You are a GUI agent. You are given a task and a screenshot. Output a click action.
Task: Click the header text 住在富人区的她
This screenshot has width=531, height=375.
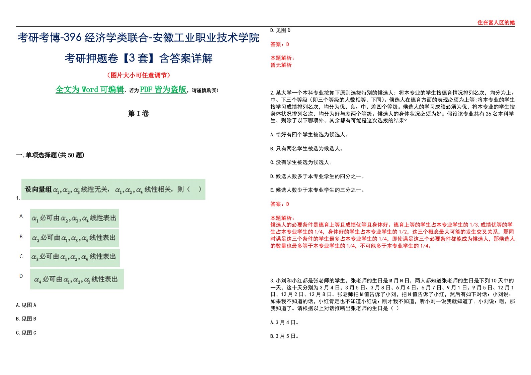[496, 22]
